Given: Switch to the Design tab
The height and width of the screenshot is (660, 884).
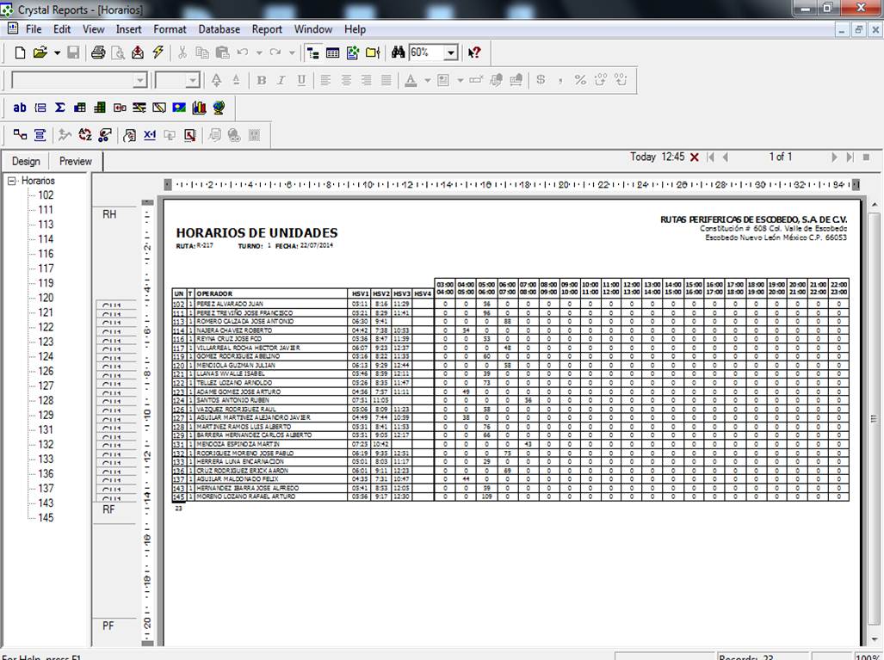Looking at the screenshot, I should (x=26, y=161).
